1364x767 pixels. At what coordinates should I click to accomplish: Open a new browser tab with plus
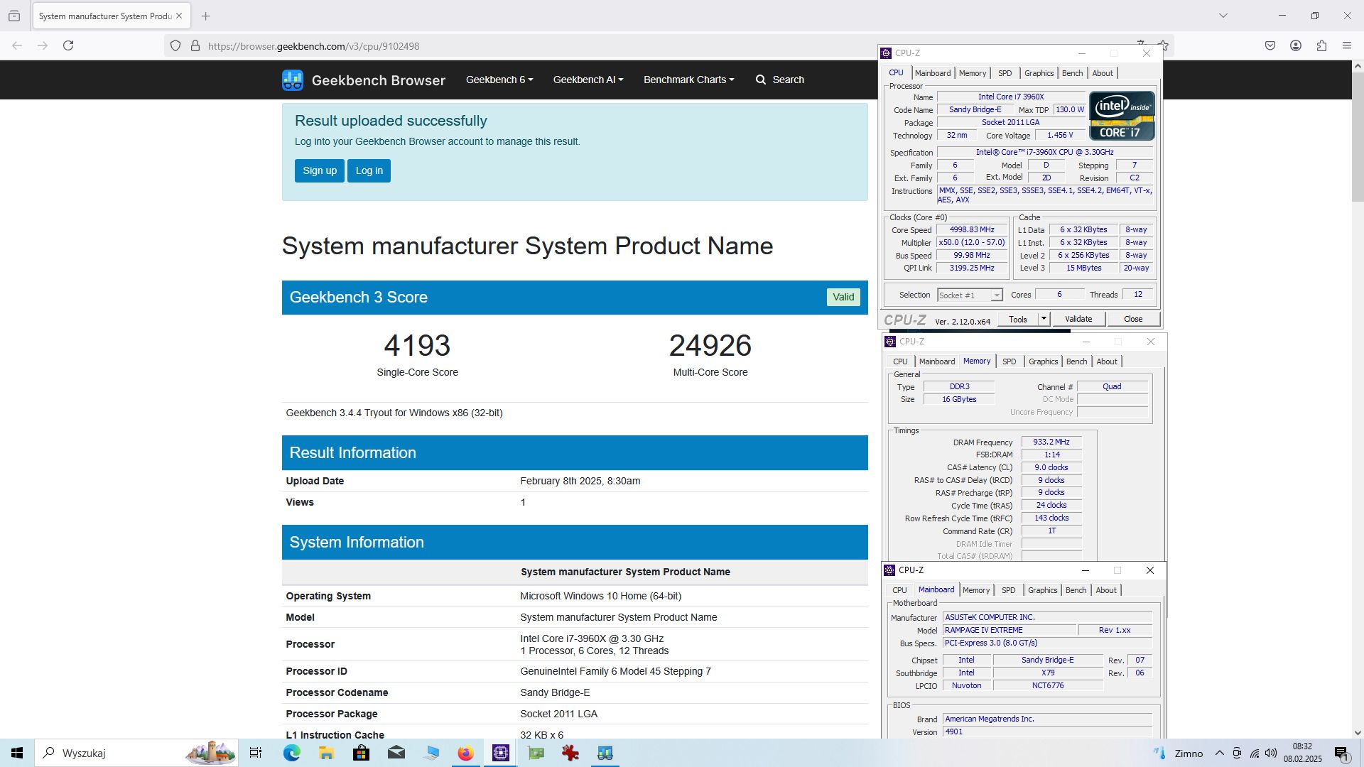click(205, 16)
